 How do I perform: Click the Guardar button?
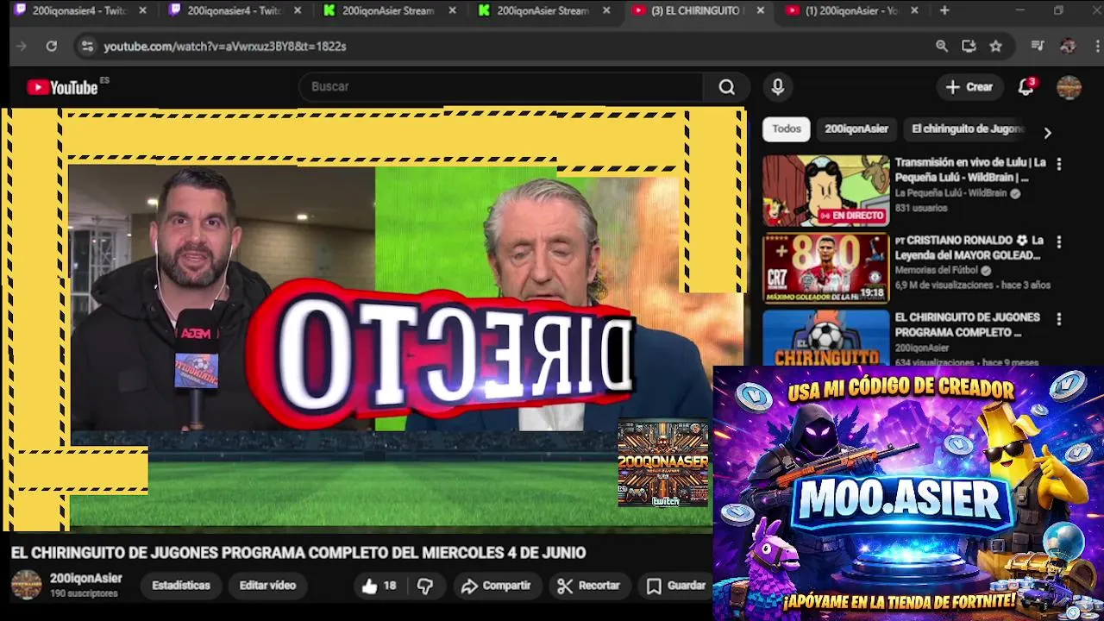click(x=677, y=586)
